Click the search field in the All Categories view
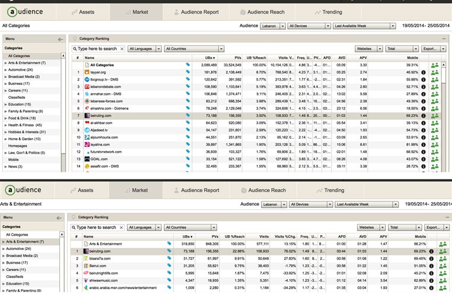 tap(98, 49)
